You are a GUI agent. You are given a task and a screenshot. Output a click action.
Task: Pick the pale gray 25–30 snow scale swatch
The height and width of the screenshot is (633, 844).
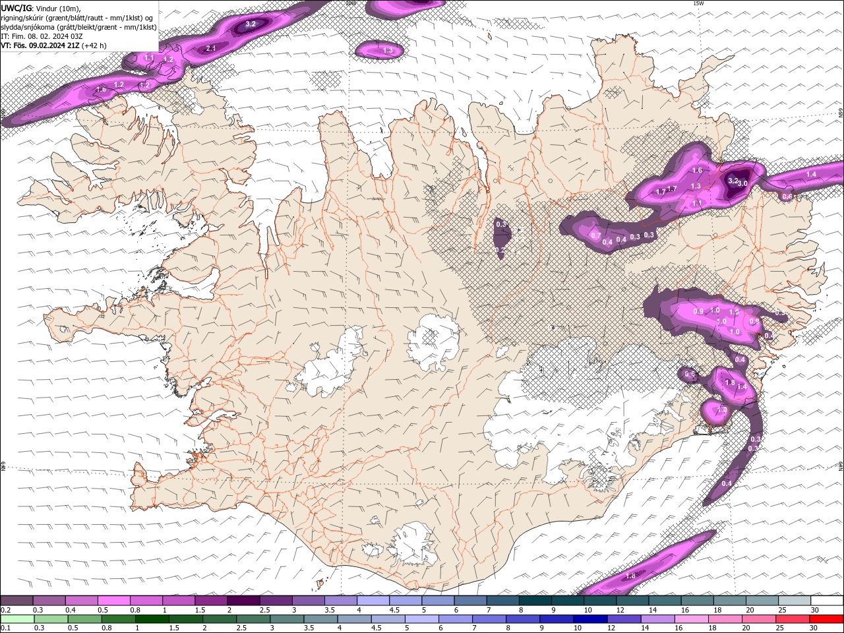coord(794,601)
